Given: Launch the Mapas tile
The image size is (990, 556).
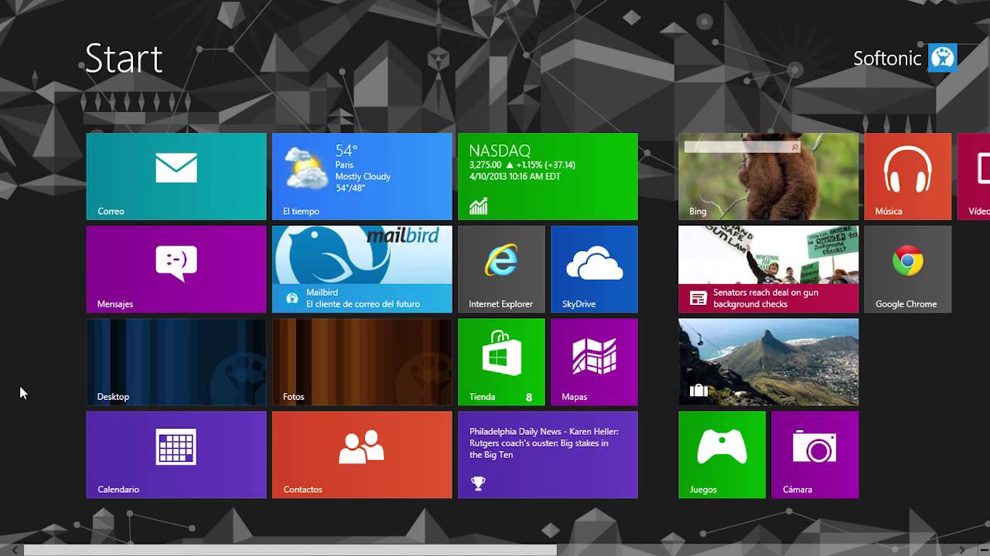Looking at the screenshot, I should point(594,362).
